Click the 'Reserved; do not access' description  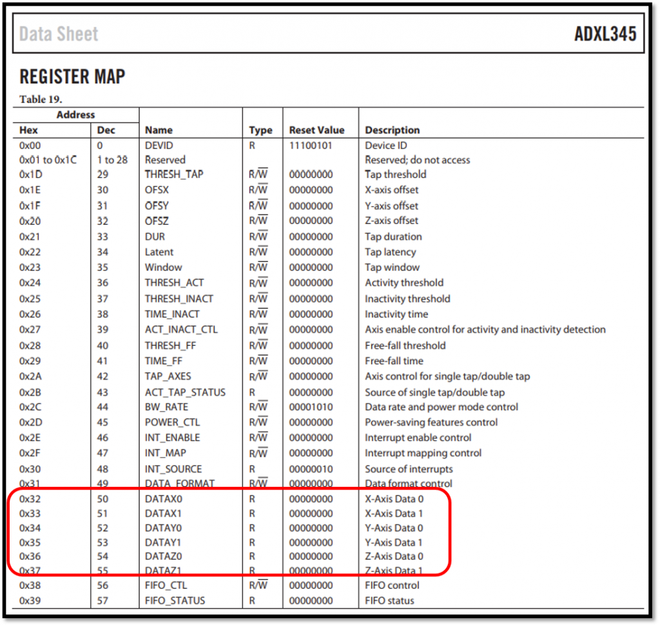[x=417, y=160]
